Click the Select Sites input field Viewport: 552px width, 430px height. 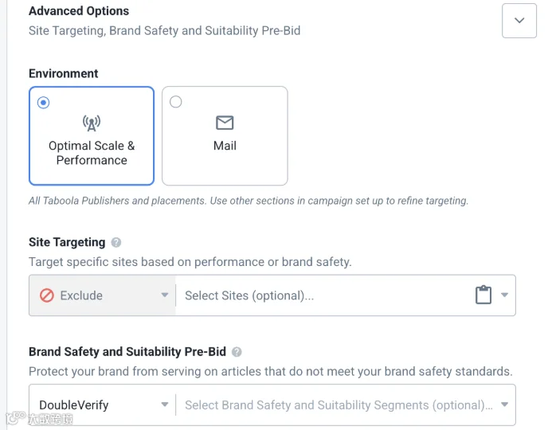pyautogui.click(x=324, y=295)
